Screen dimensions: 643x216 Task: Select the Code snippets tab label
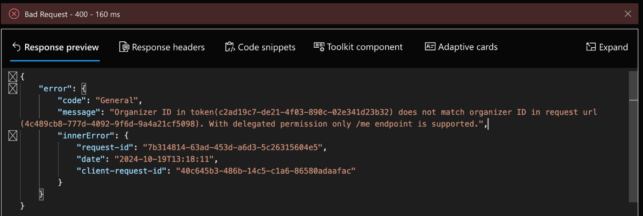[x=266, y=47]
